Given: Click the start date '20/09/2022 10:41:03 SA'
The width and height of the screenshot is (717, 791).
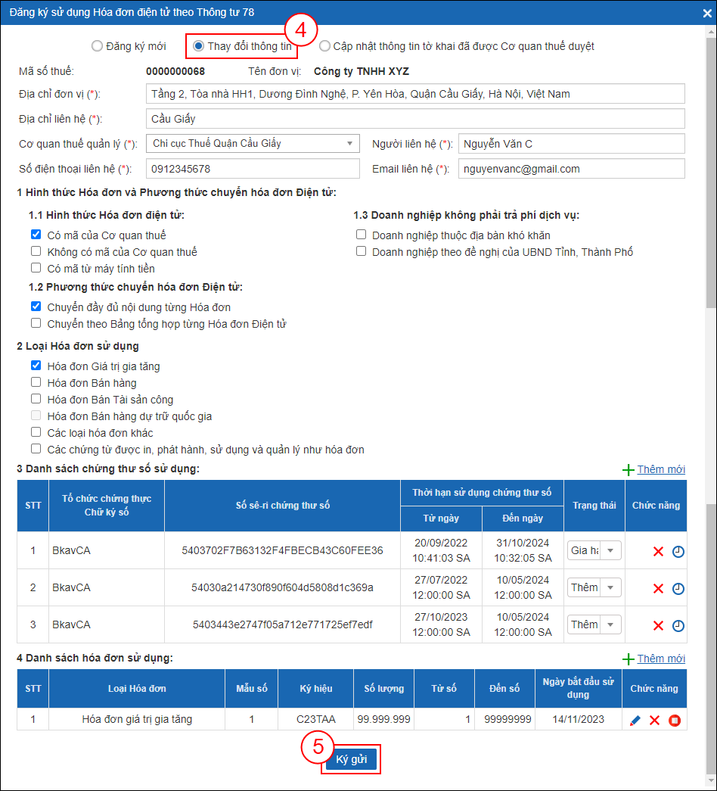Looking at the screenshot, I should [441, 550].
